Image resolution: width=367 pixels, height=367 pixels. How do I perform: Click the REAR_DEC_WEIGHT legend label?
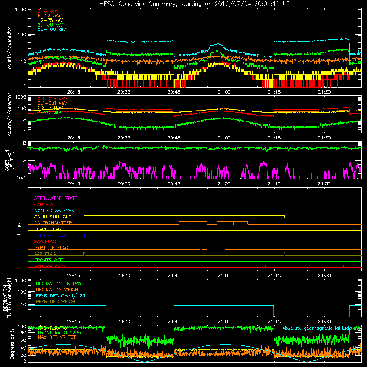pos(56,302)
